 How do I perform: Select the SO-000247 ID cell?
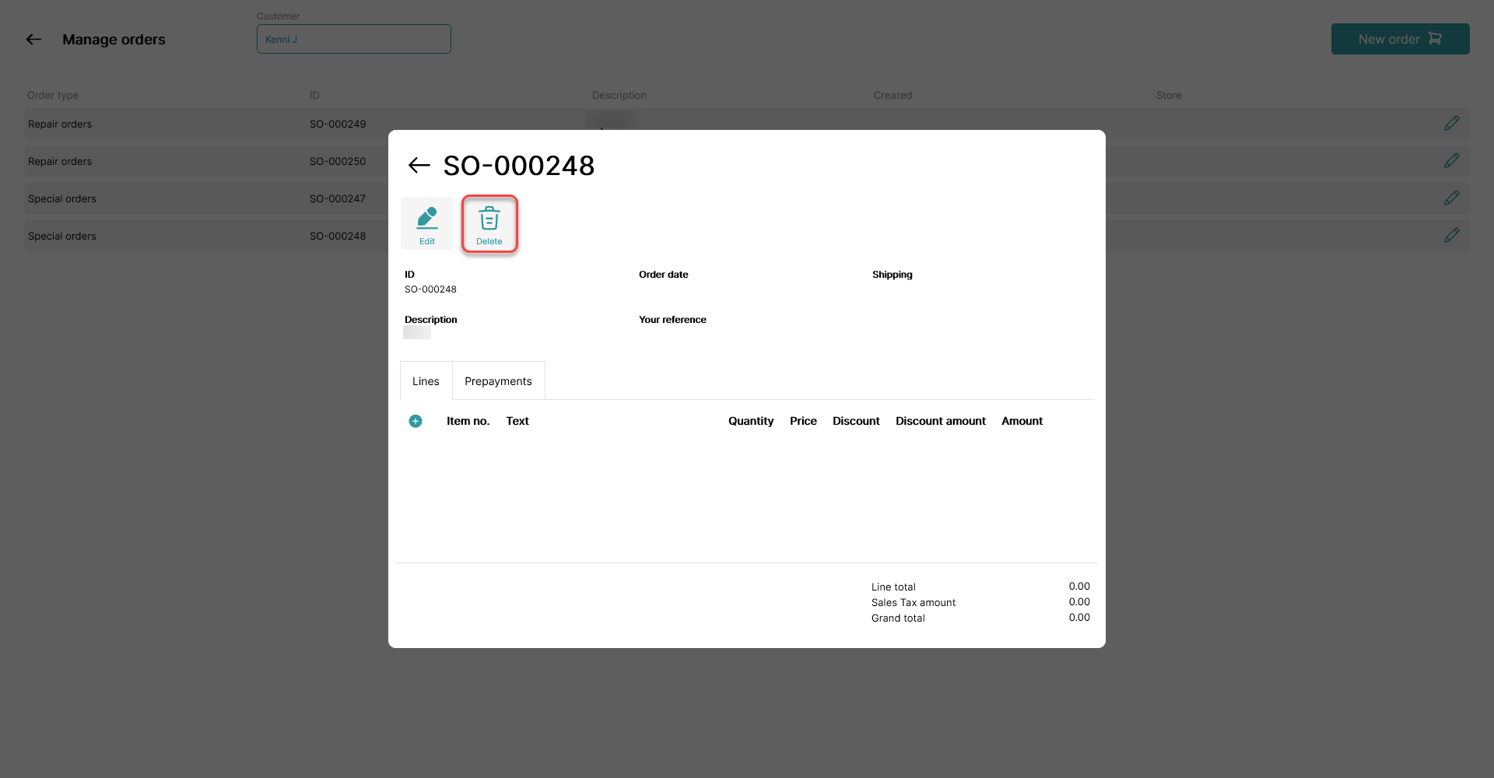338,198
